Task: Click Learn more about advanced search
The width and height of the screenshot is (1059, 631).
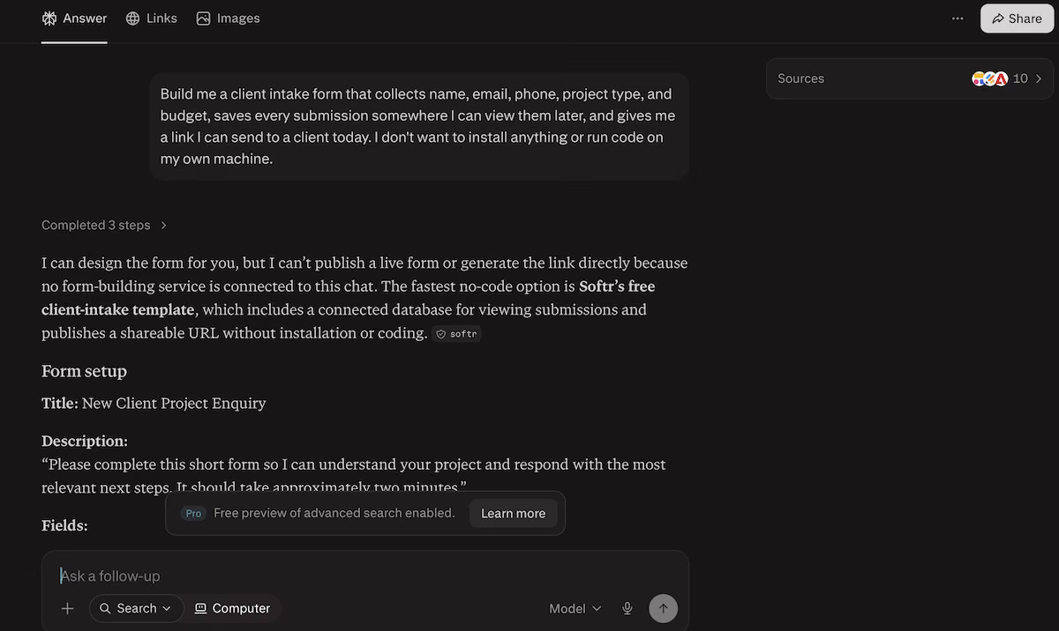Action: [513, 513]
